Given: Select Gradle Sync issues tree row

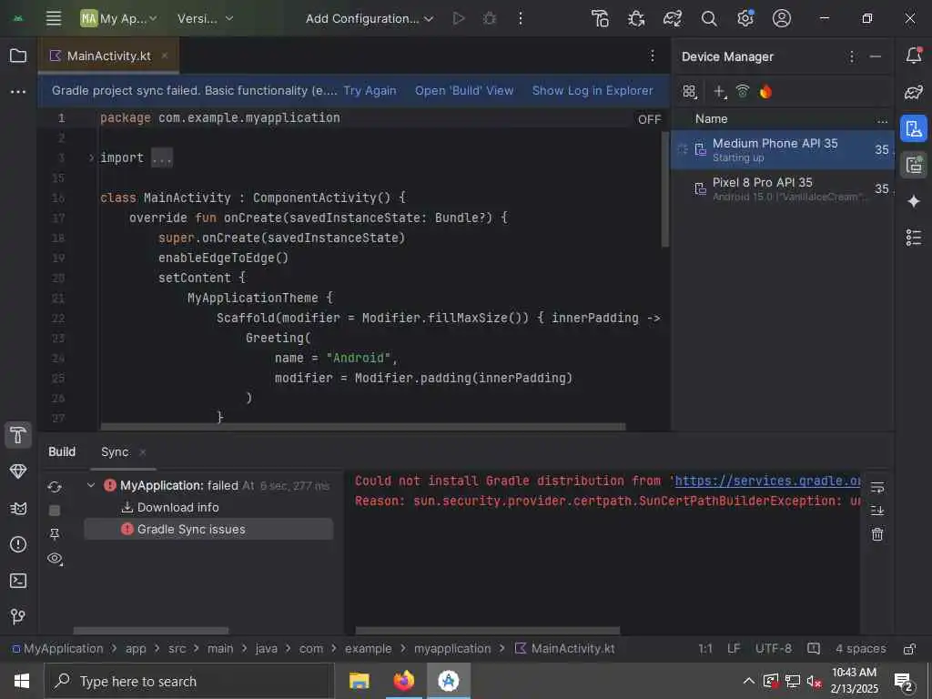Looking at the screenshot, I should pos(208,529).
